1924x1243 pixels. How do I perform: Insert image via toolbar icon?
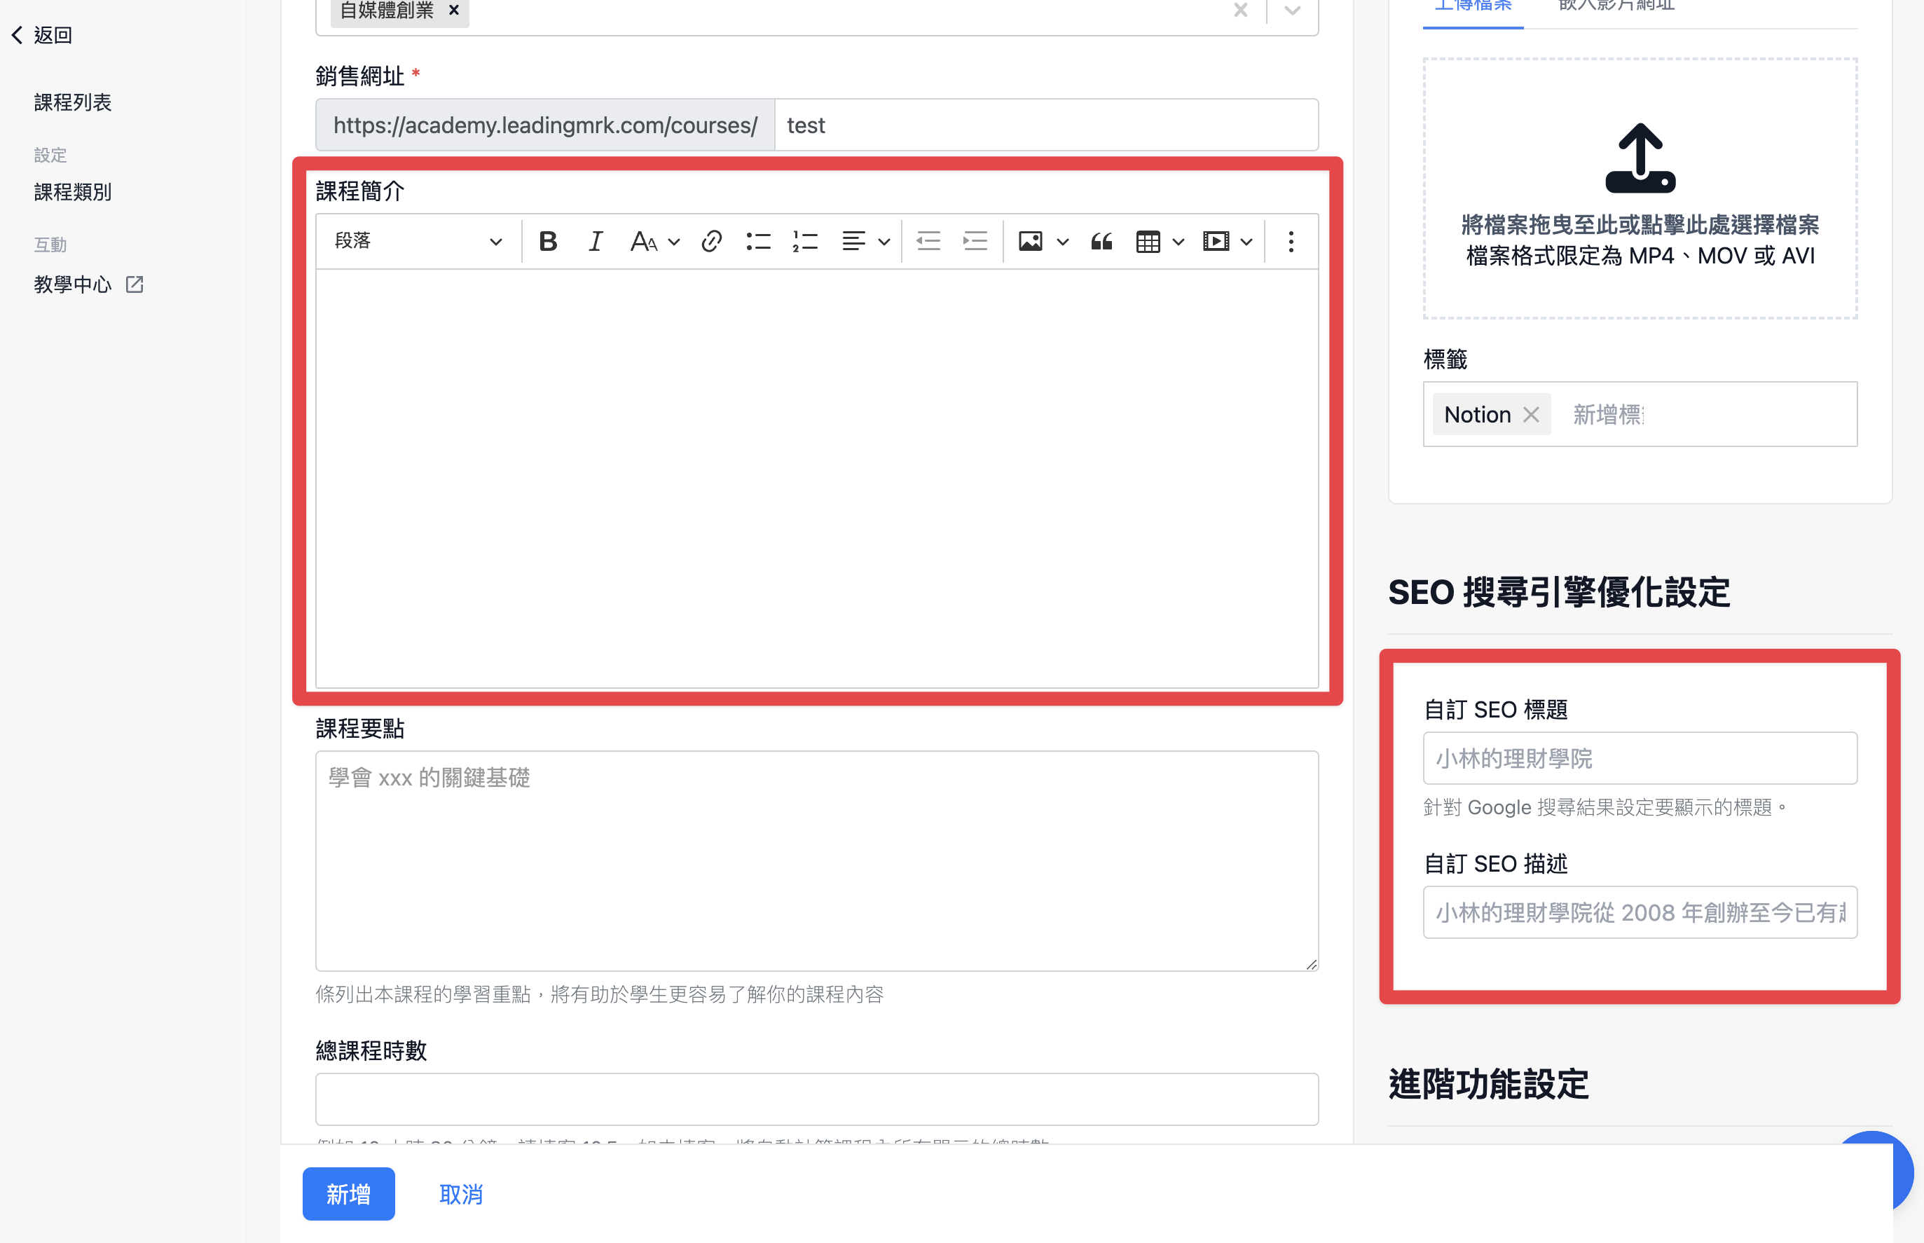1030,241
